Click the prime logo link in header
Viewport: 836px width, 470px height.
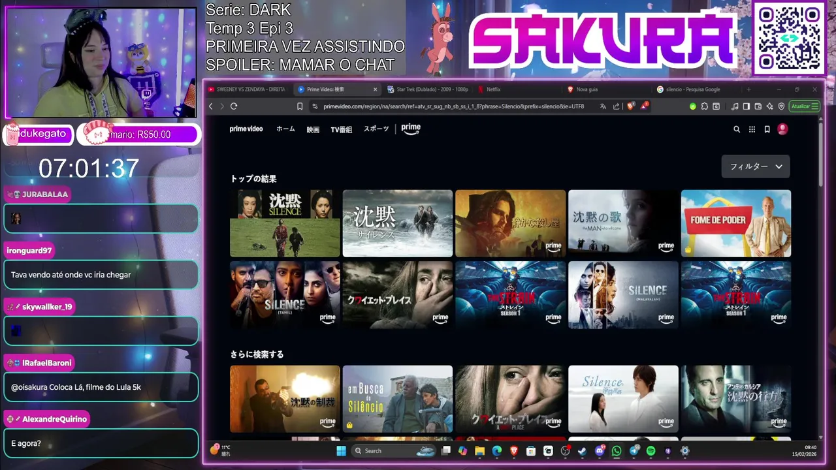(411, 129)
